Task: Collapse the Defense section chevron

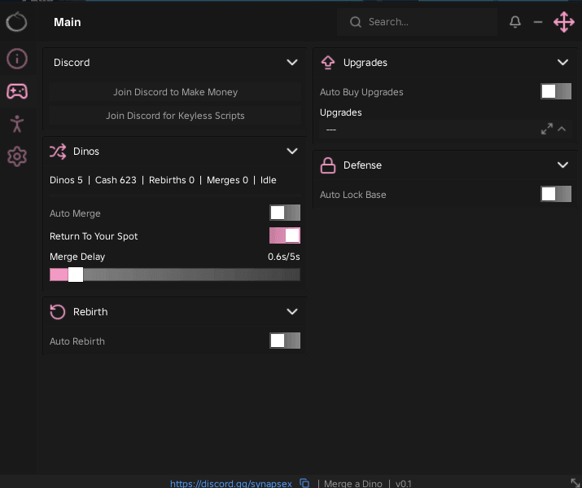Action: tap(562, 165)
